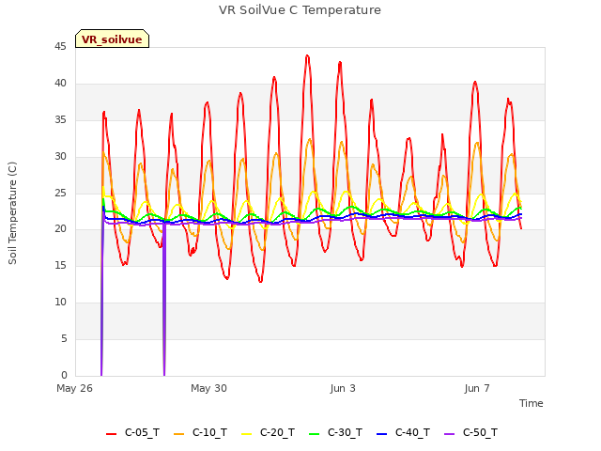Screen dimensions: 601x451
Task: Click the 20 y-axis tick label
Action: [x=60, y=229]
